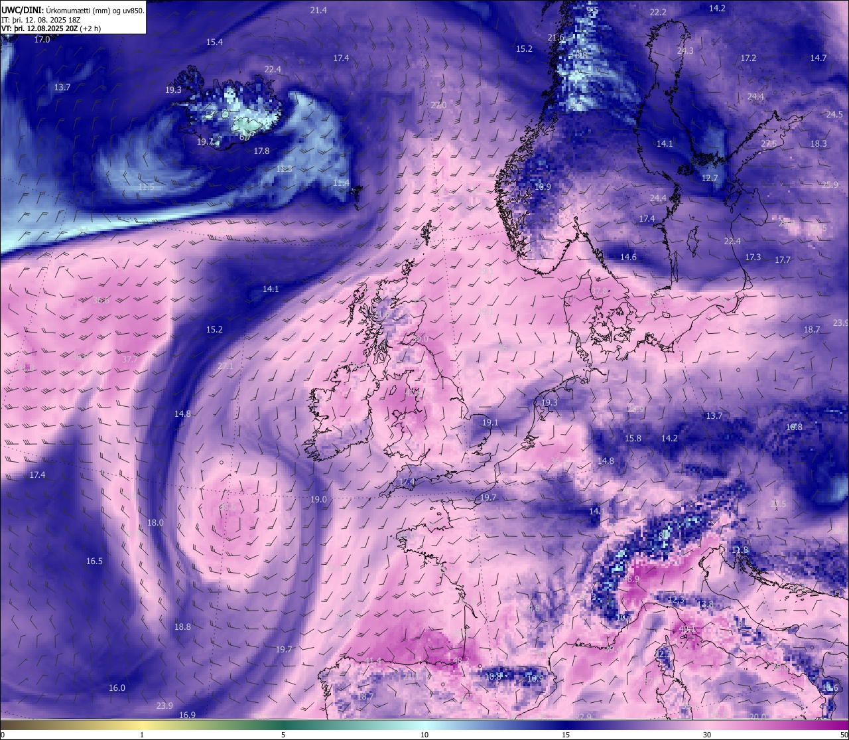The width and height of the screenshot is (849, 740).
Task: Click the '24.5' value near the right edge
Action: [834, 115]
